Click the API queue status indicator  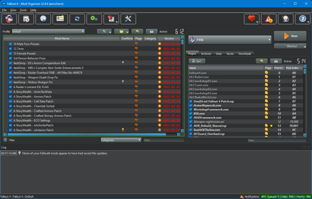click(286, 197)
